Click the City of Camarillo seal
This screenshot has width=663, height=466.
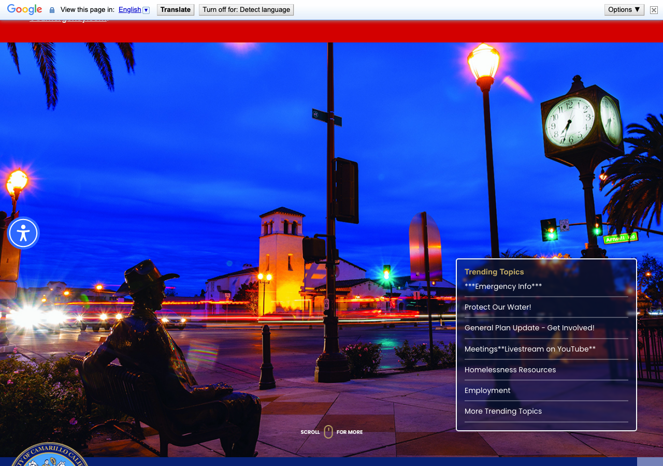[49, 454]
